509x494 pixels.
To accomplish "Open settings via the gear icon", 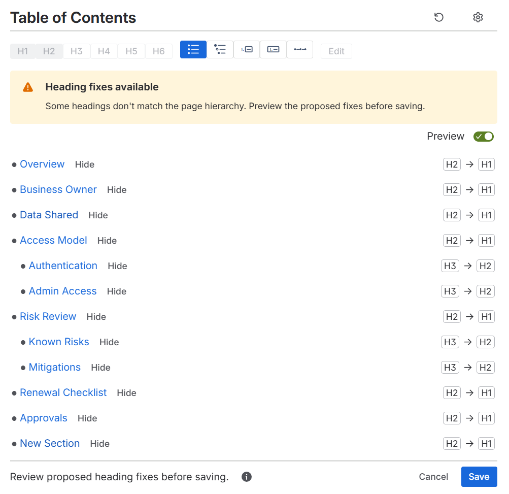I will point(478,17).
